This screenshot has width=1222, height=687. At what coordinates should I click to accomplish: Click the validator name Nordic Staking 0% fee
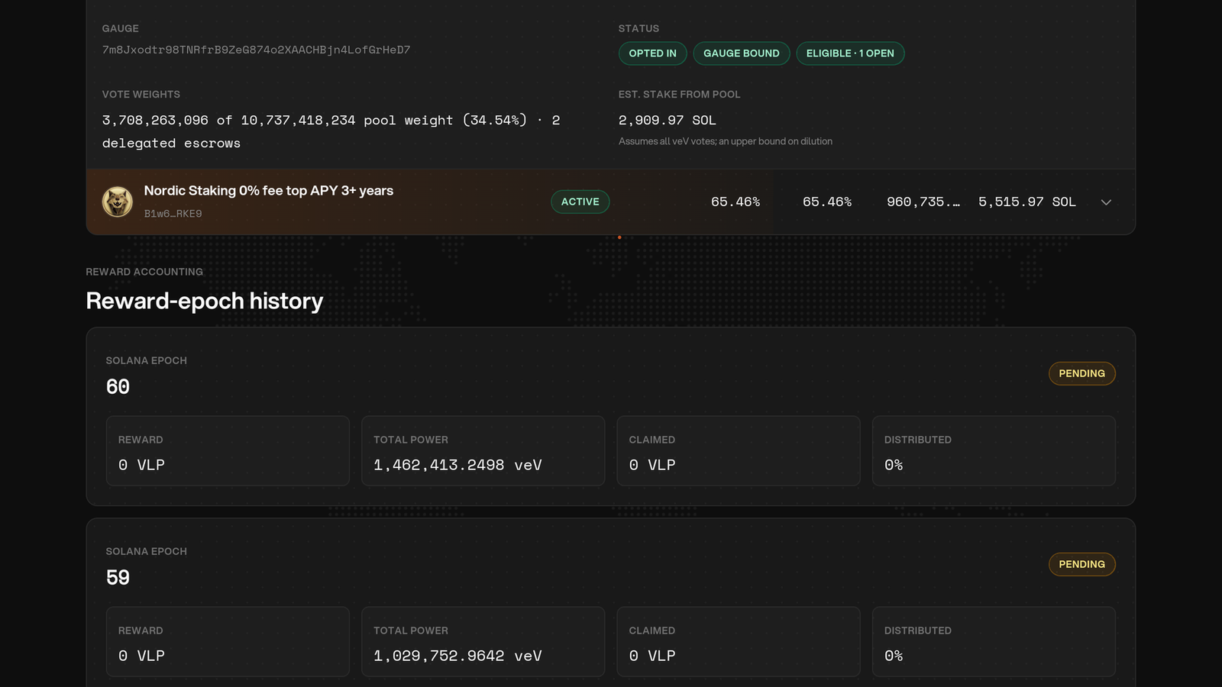coord(269,191)
